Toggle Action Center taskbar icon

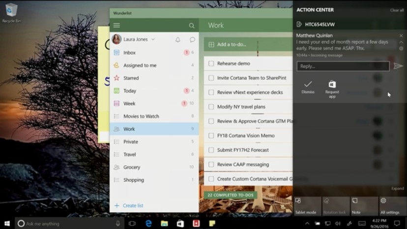[x=397, y=223]
